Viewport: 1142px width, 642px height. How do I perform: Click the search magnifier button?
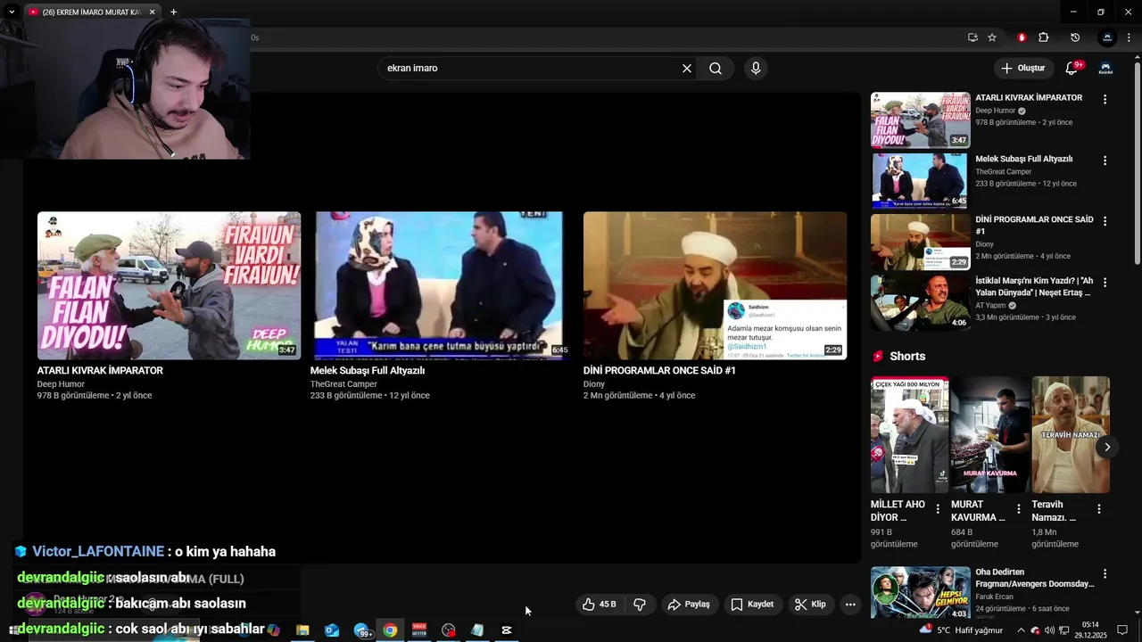[716, 68]
